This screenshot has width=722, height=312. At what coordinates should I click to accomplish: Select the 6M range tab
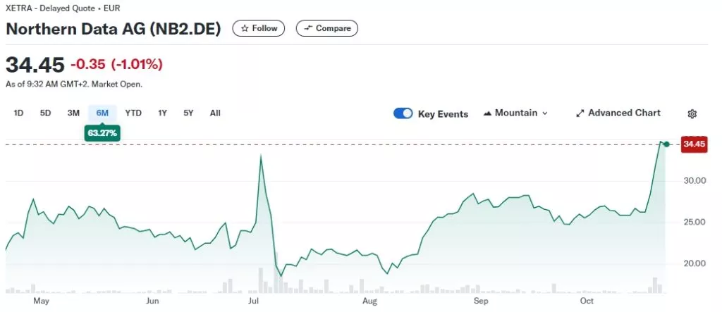click(102, 113)
